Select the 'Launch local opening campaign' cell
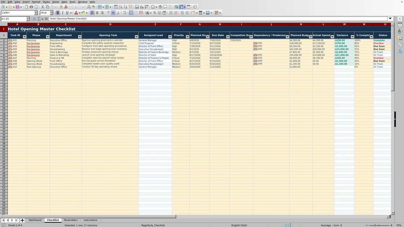The image size is (404, 227). [x=110, y=55]
